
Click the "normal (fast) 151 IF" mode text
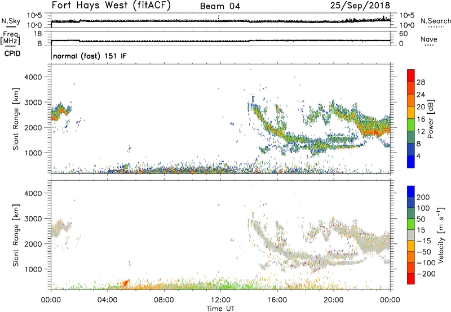pyautogui.click(x=90, y=56)
